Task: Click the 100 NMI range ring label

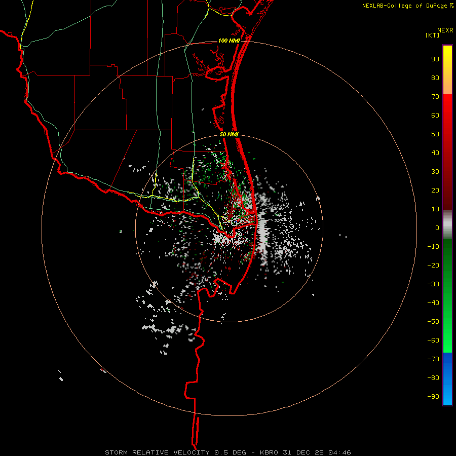Action: point(229,41)
